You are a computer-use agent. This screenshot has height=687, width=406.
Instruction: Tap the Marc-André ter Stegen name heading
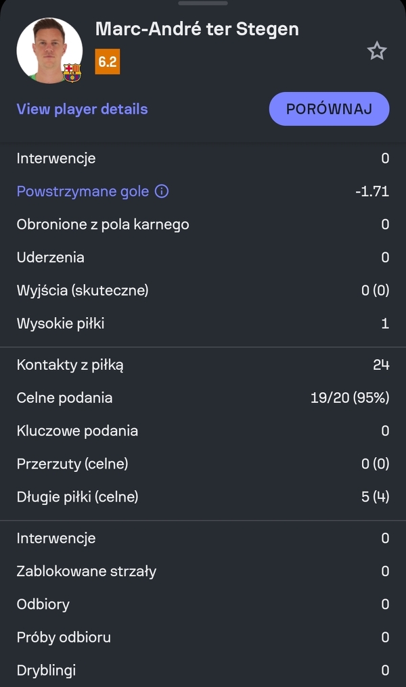[197, 29]
